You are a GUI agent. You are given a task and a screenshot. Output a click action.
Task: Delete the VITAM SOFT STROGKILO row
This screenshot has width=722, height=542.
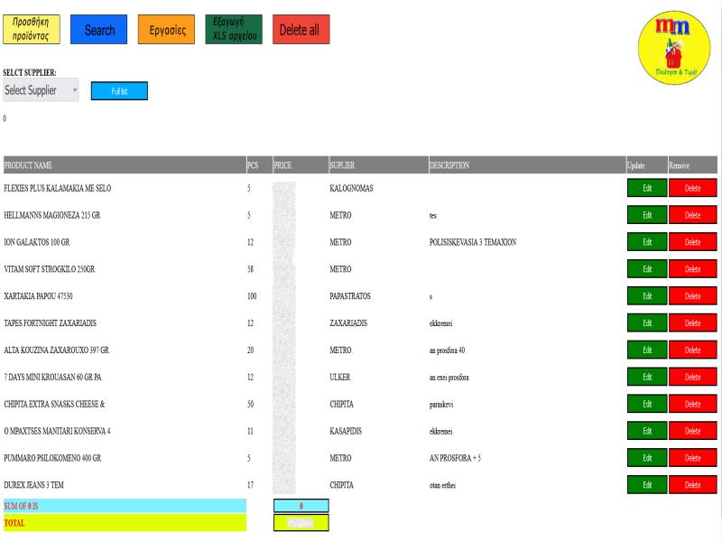tap(692, 268)
